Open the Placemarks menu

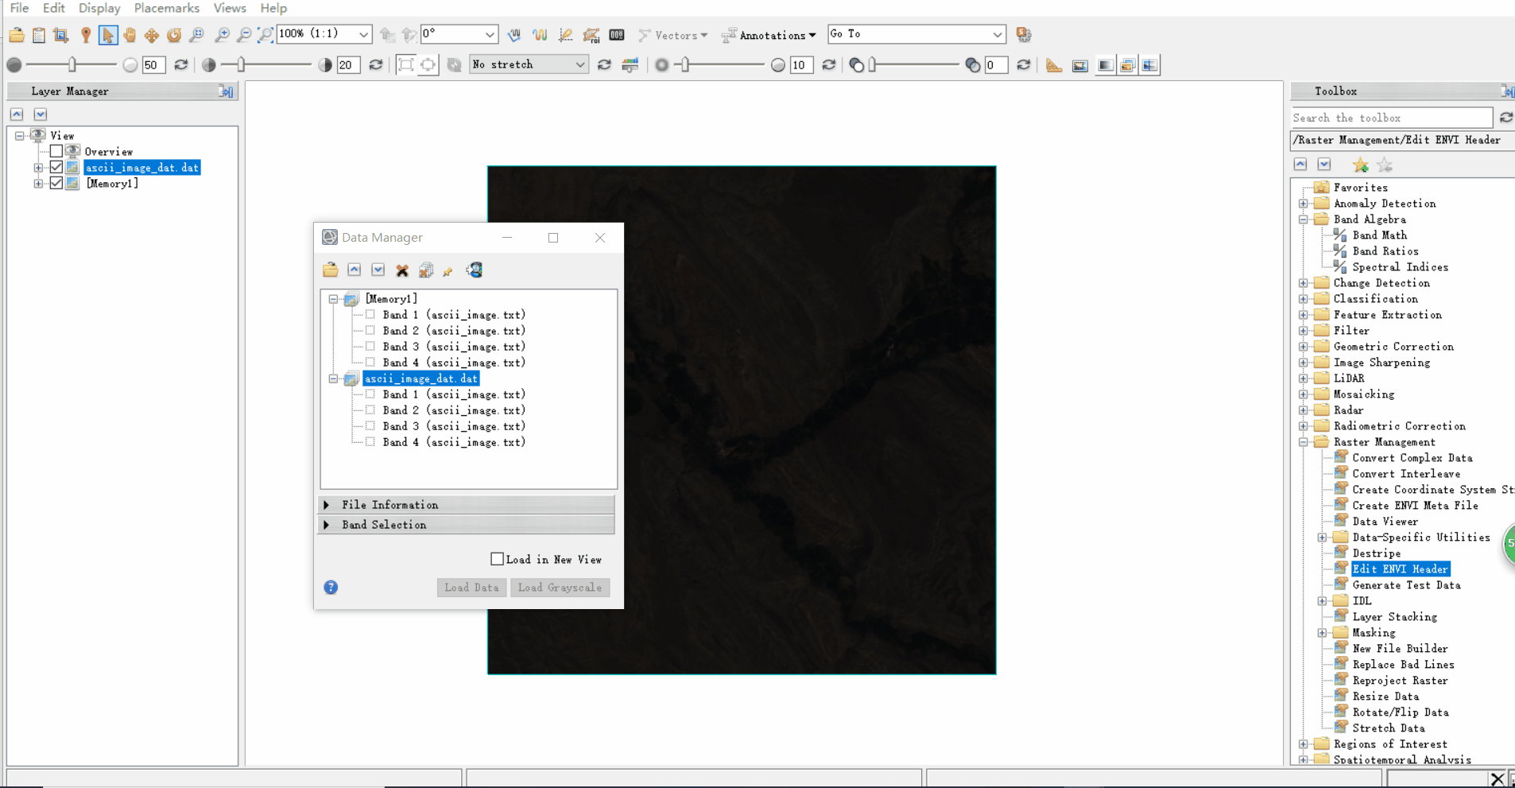[x=167, y=8]
